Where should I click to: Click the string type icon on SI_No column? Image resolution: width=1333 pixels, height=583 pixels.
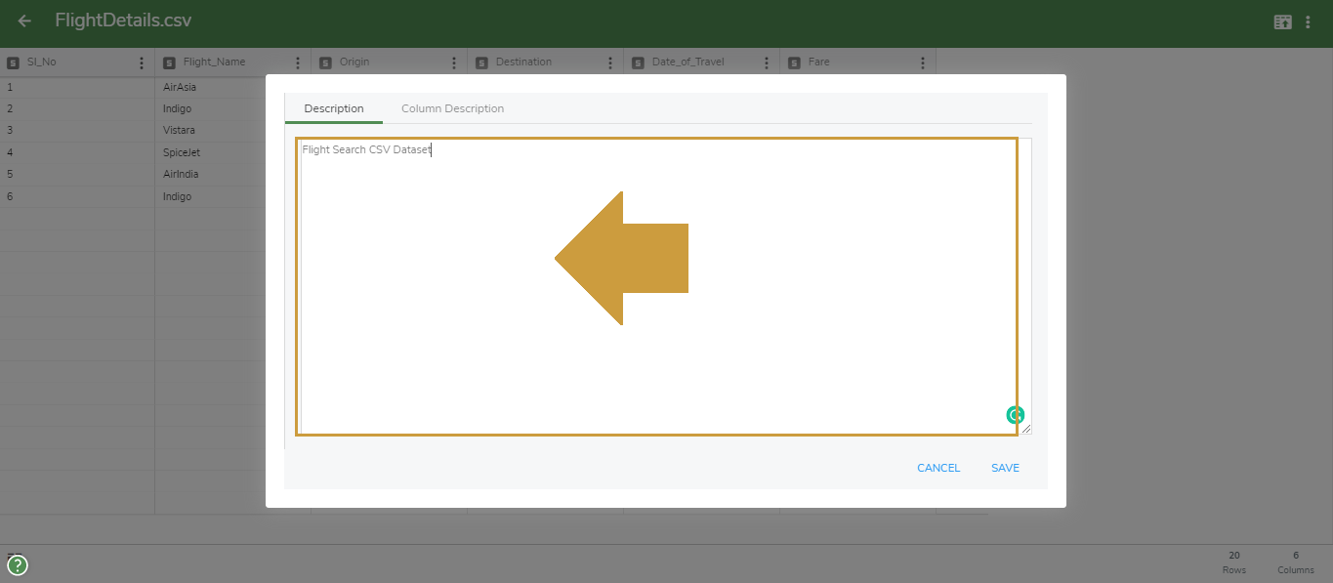[x=13, y=62]
